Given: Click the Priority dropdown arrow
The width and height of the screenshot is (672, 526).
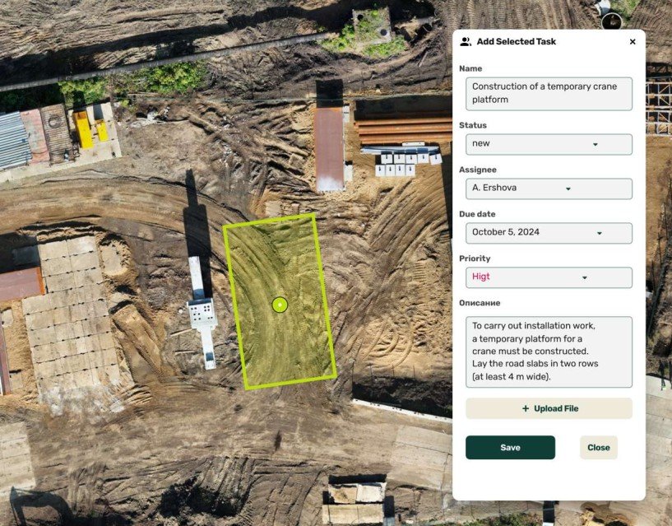Looking at the screenshot, I should point(584,277).
